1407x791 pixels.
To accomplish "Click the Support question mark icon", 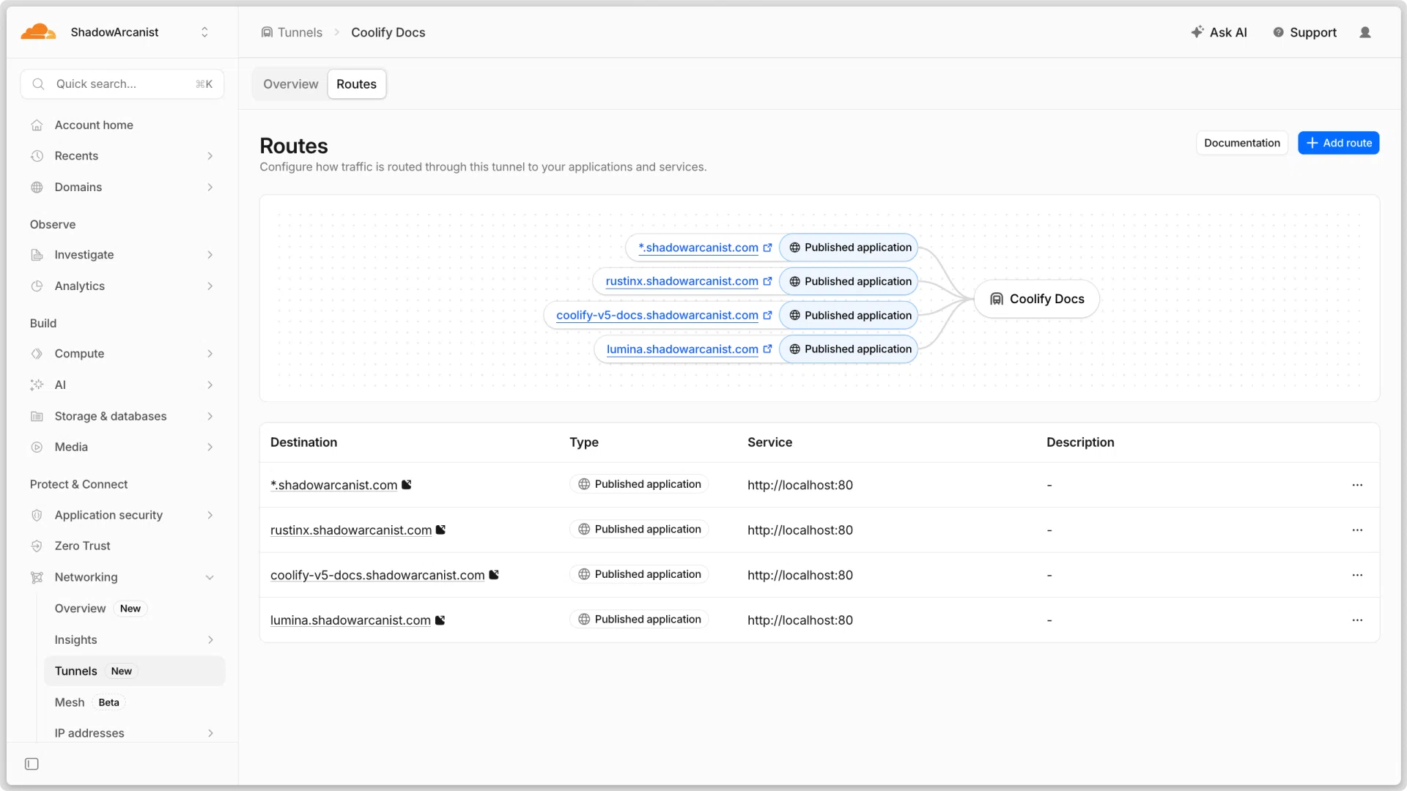I will (x=1278, y=32).
